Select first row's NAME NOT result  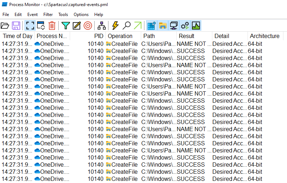pyautogui.click(x=194, y=44)
